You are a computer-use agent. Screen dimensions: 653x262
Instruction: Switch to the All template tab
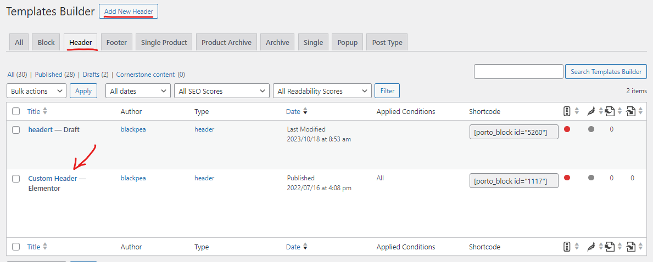point(19,42)
